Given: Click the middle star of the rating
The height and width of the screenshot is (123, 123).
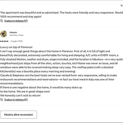Looking at the screenshot, I should [4, 41].
